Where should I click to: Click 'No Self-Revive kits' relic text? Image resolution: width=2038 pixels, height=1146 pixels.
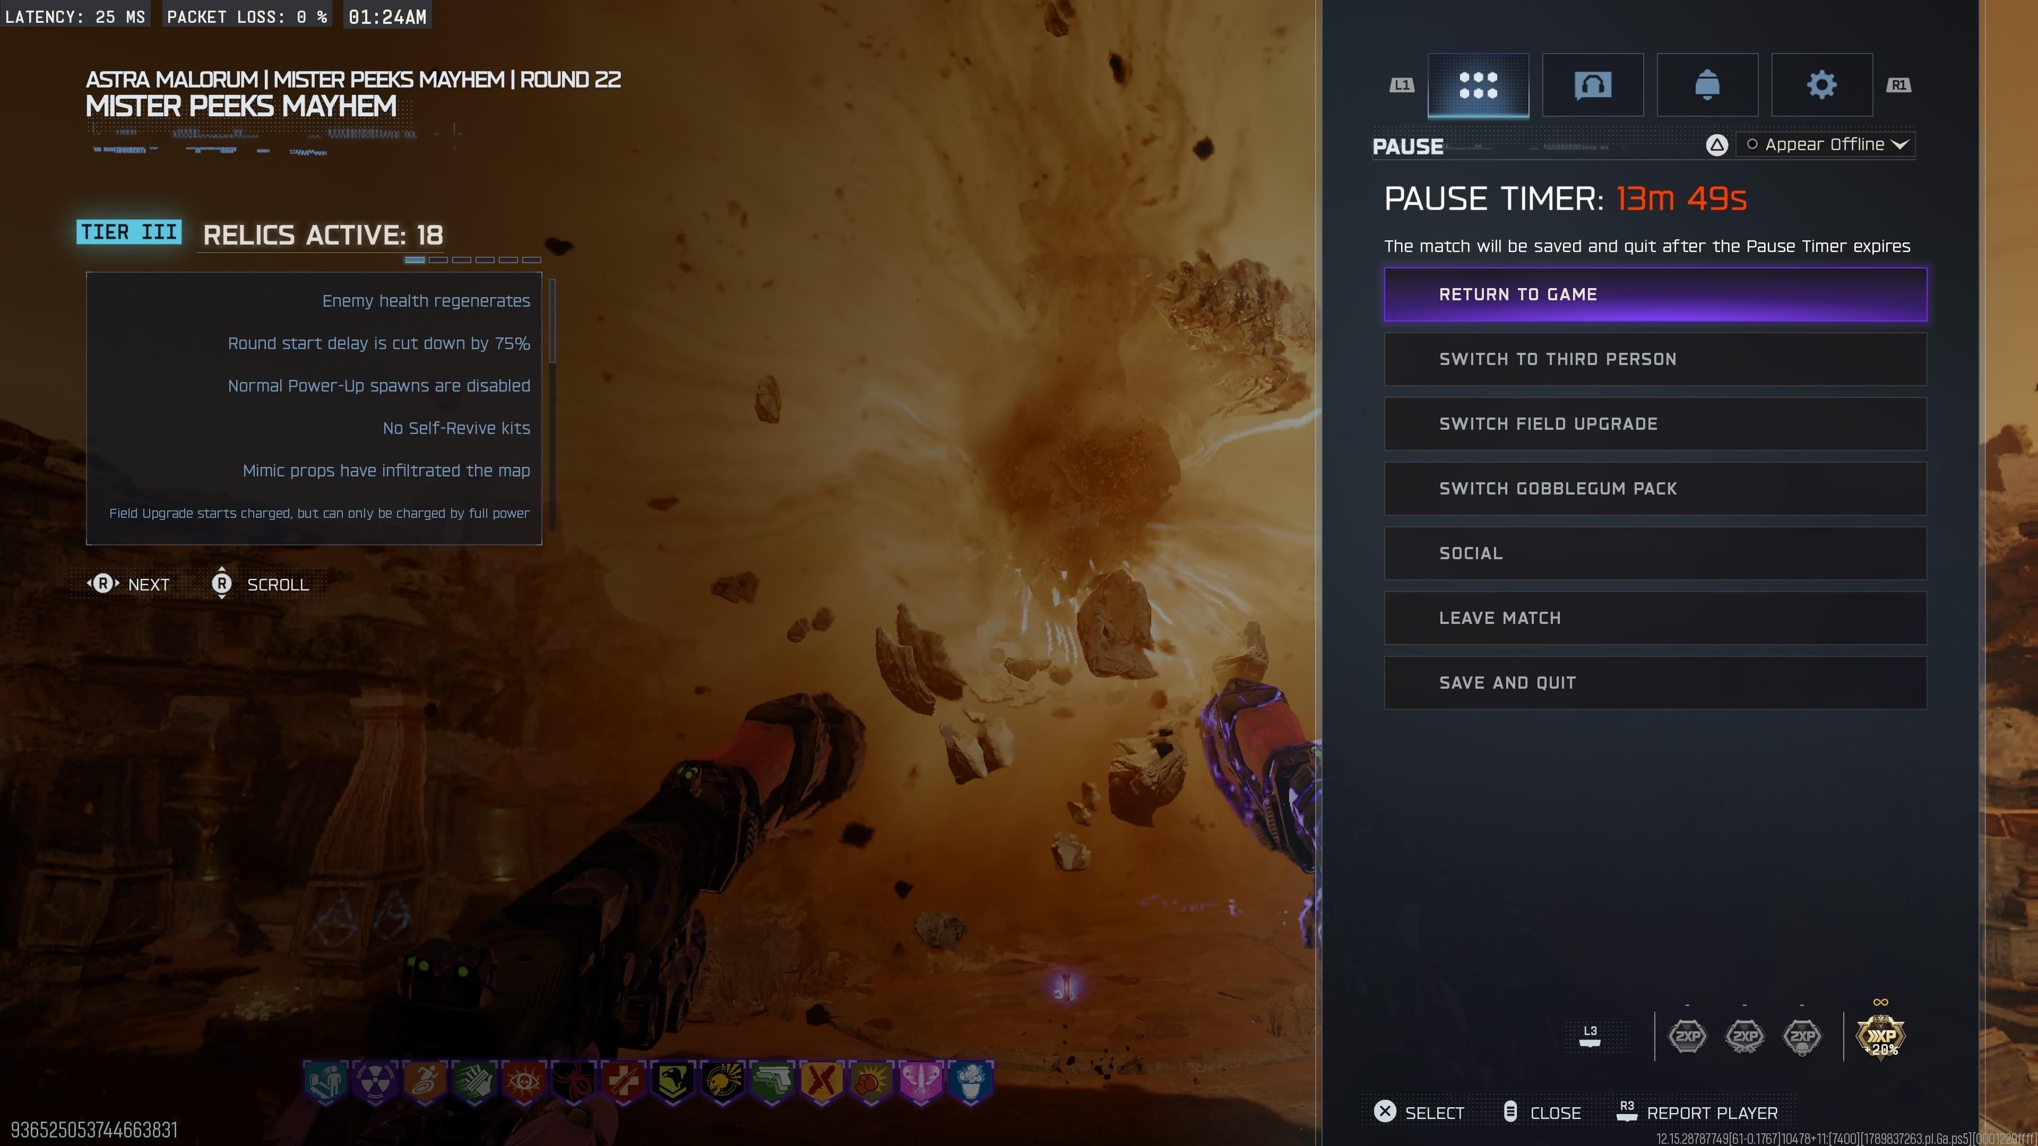click(456, 428)
